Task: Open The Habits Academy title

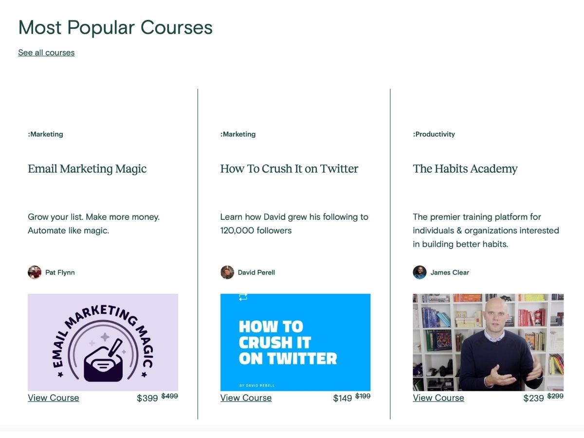Action: pyautogui.click(x=465, y=169)
